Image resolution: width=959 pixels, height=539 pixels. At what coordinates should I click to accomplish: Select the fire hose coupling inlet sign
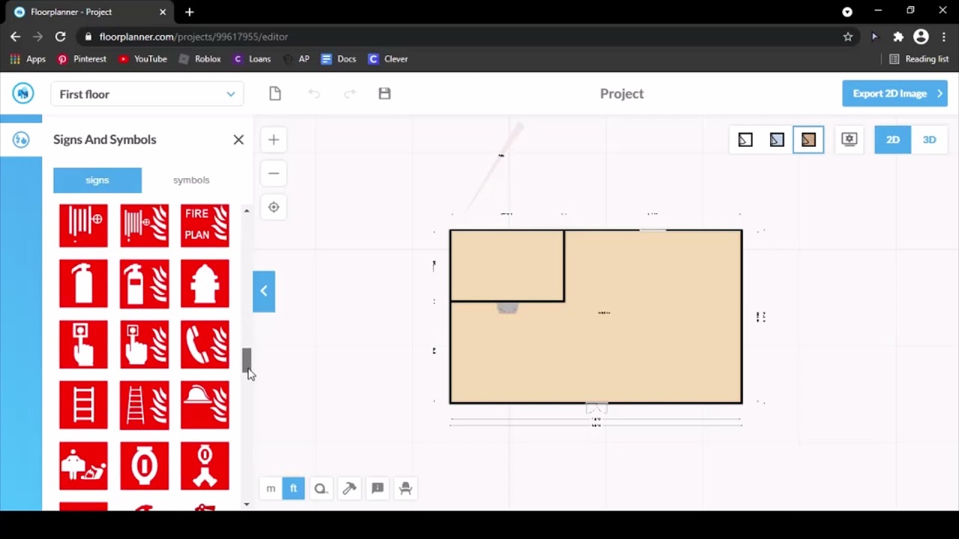click(144, 466)
